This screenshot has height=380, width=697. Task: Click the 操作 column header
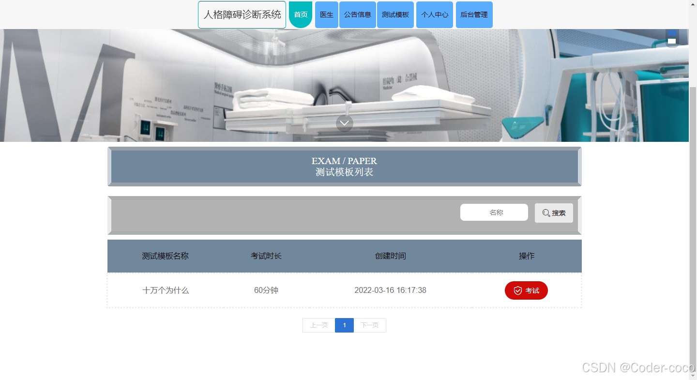tap(527, 256)
